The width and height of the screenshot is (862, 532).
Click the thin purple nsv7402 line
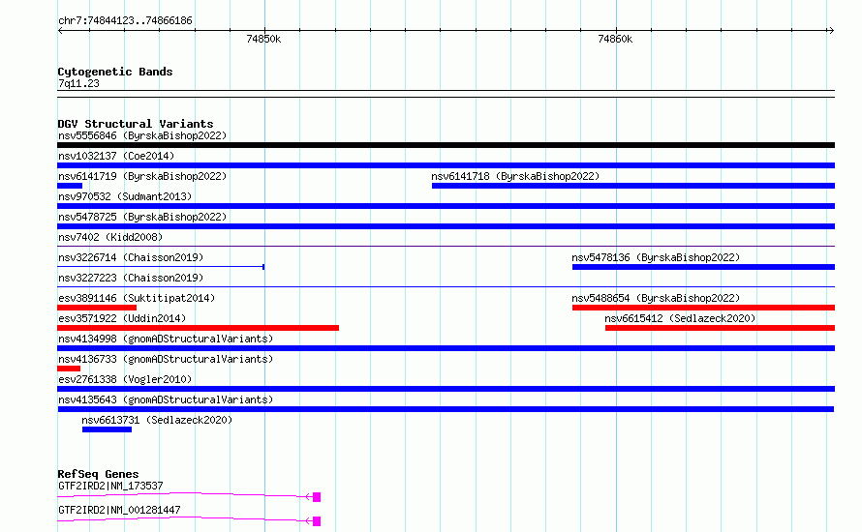click(446, 246)
